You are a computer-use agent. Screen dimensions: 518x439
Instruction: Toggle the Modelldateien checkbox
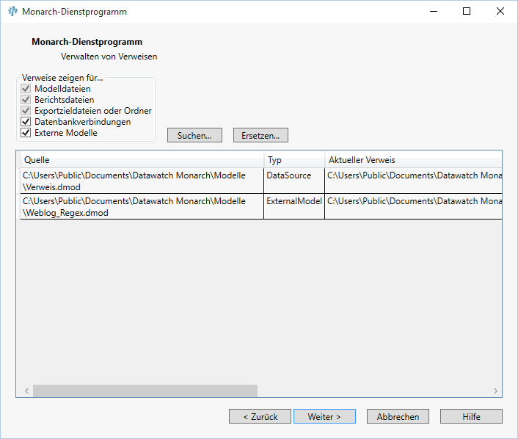click(26, 89)
